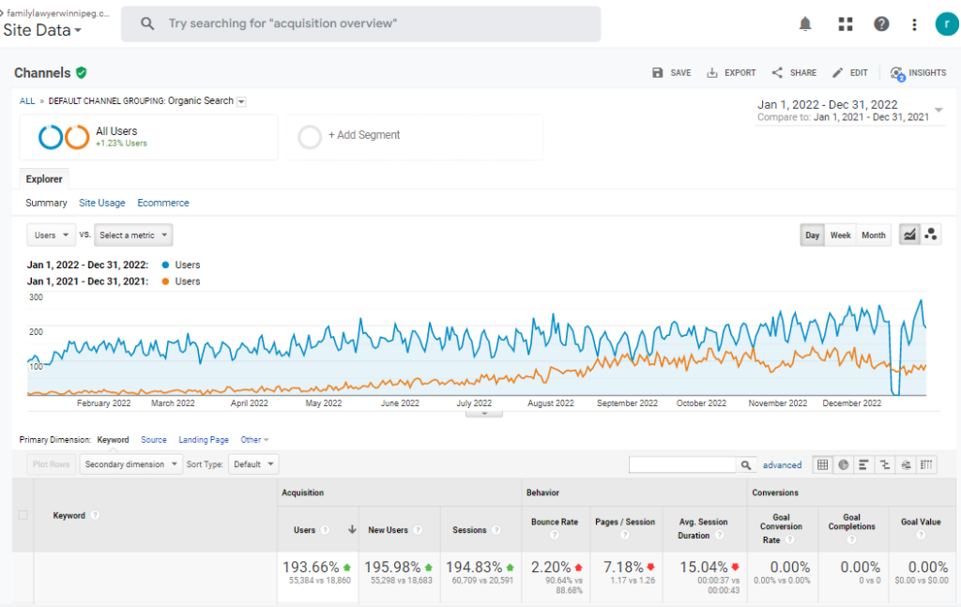This screenshot has width=961, height=607.
Task: Switch to the Site Usage tab
Action: pos(102,203)
